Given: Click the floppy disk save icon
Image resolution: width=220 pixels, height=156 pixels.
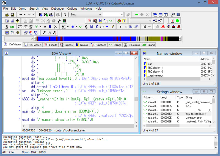Looking at the screenshot, I should (12, 15).
